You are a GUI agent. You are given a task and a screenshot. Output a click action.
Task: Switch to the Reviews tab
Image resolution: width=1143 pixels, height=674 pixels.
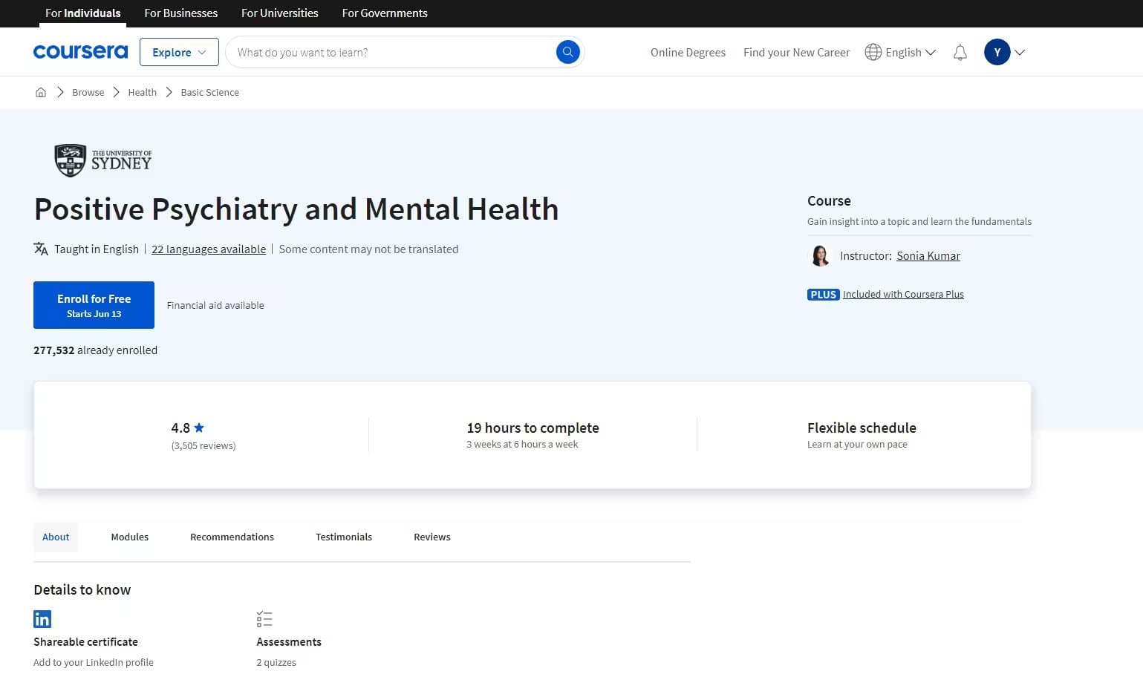point(432,537)
